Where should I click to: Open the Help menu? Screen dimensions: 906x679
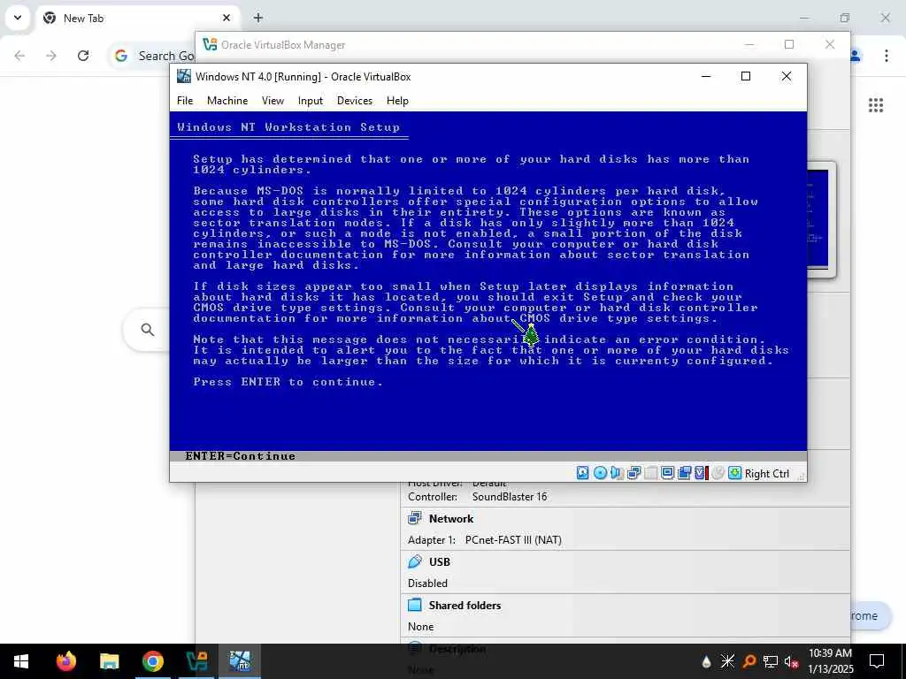point(397,101)
